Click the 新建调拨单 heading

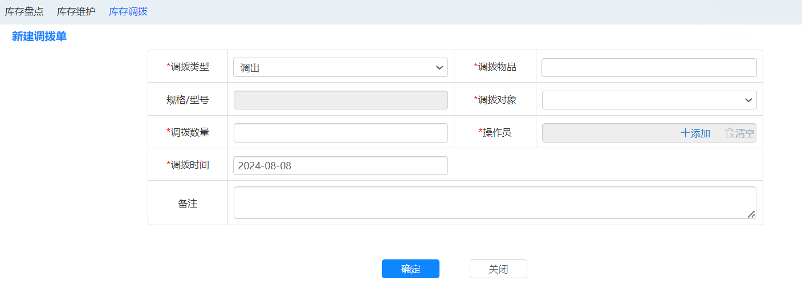[39, 37]
